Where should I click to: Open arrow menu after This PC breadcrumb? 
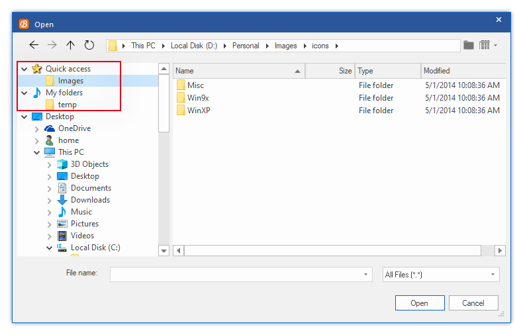tap(164, 46)
